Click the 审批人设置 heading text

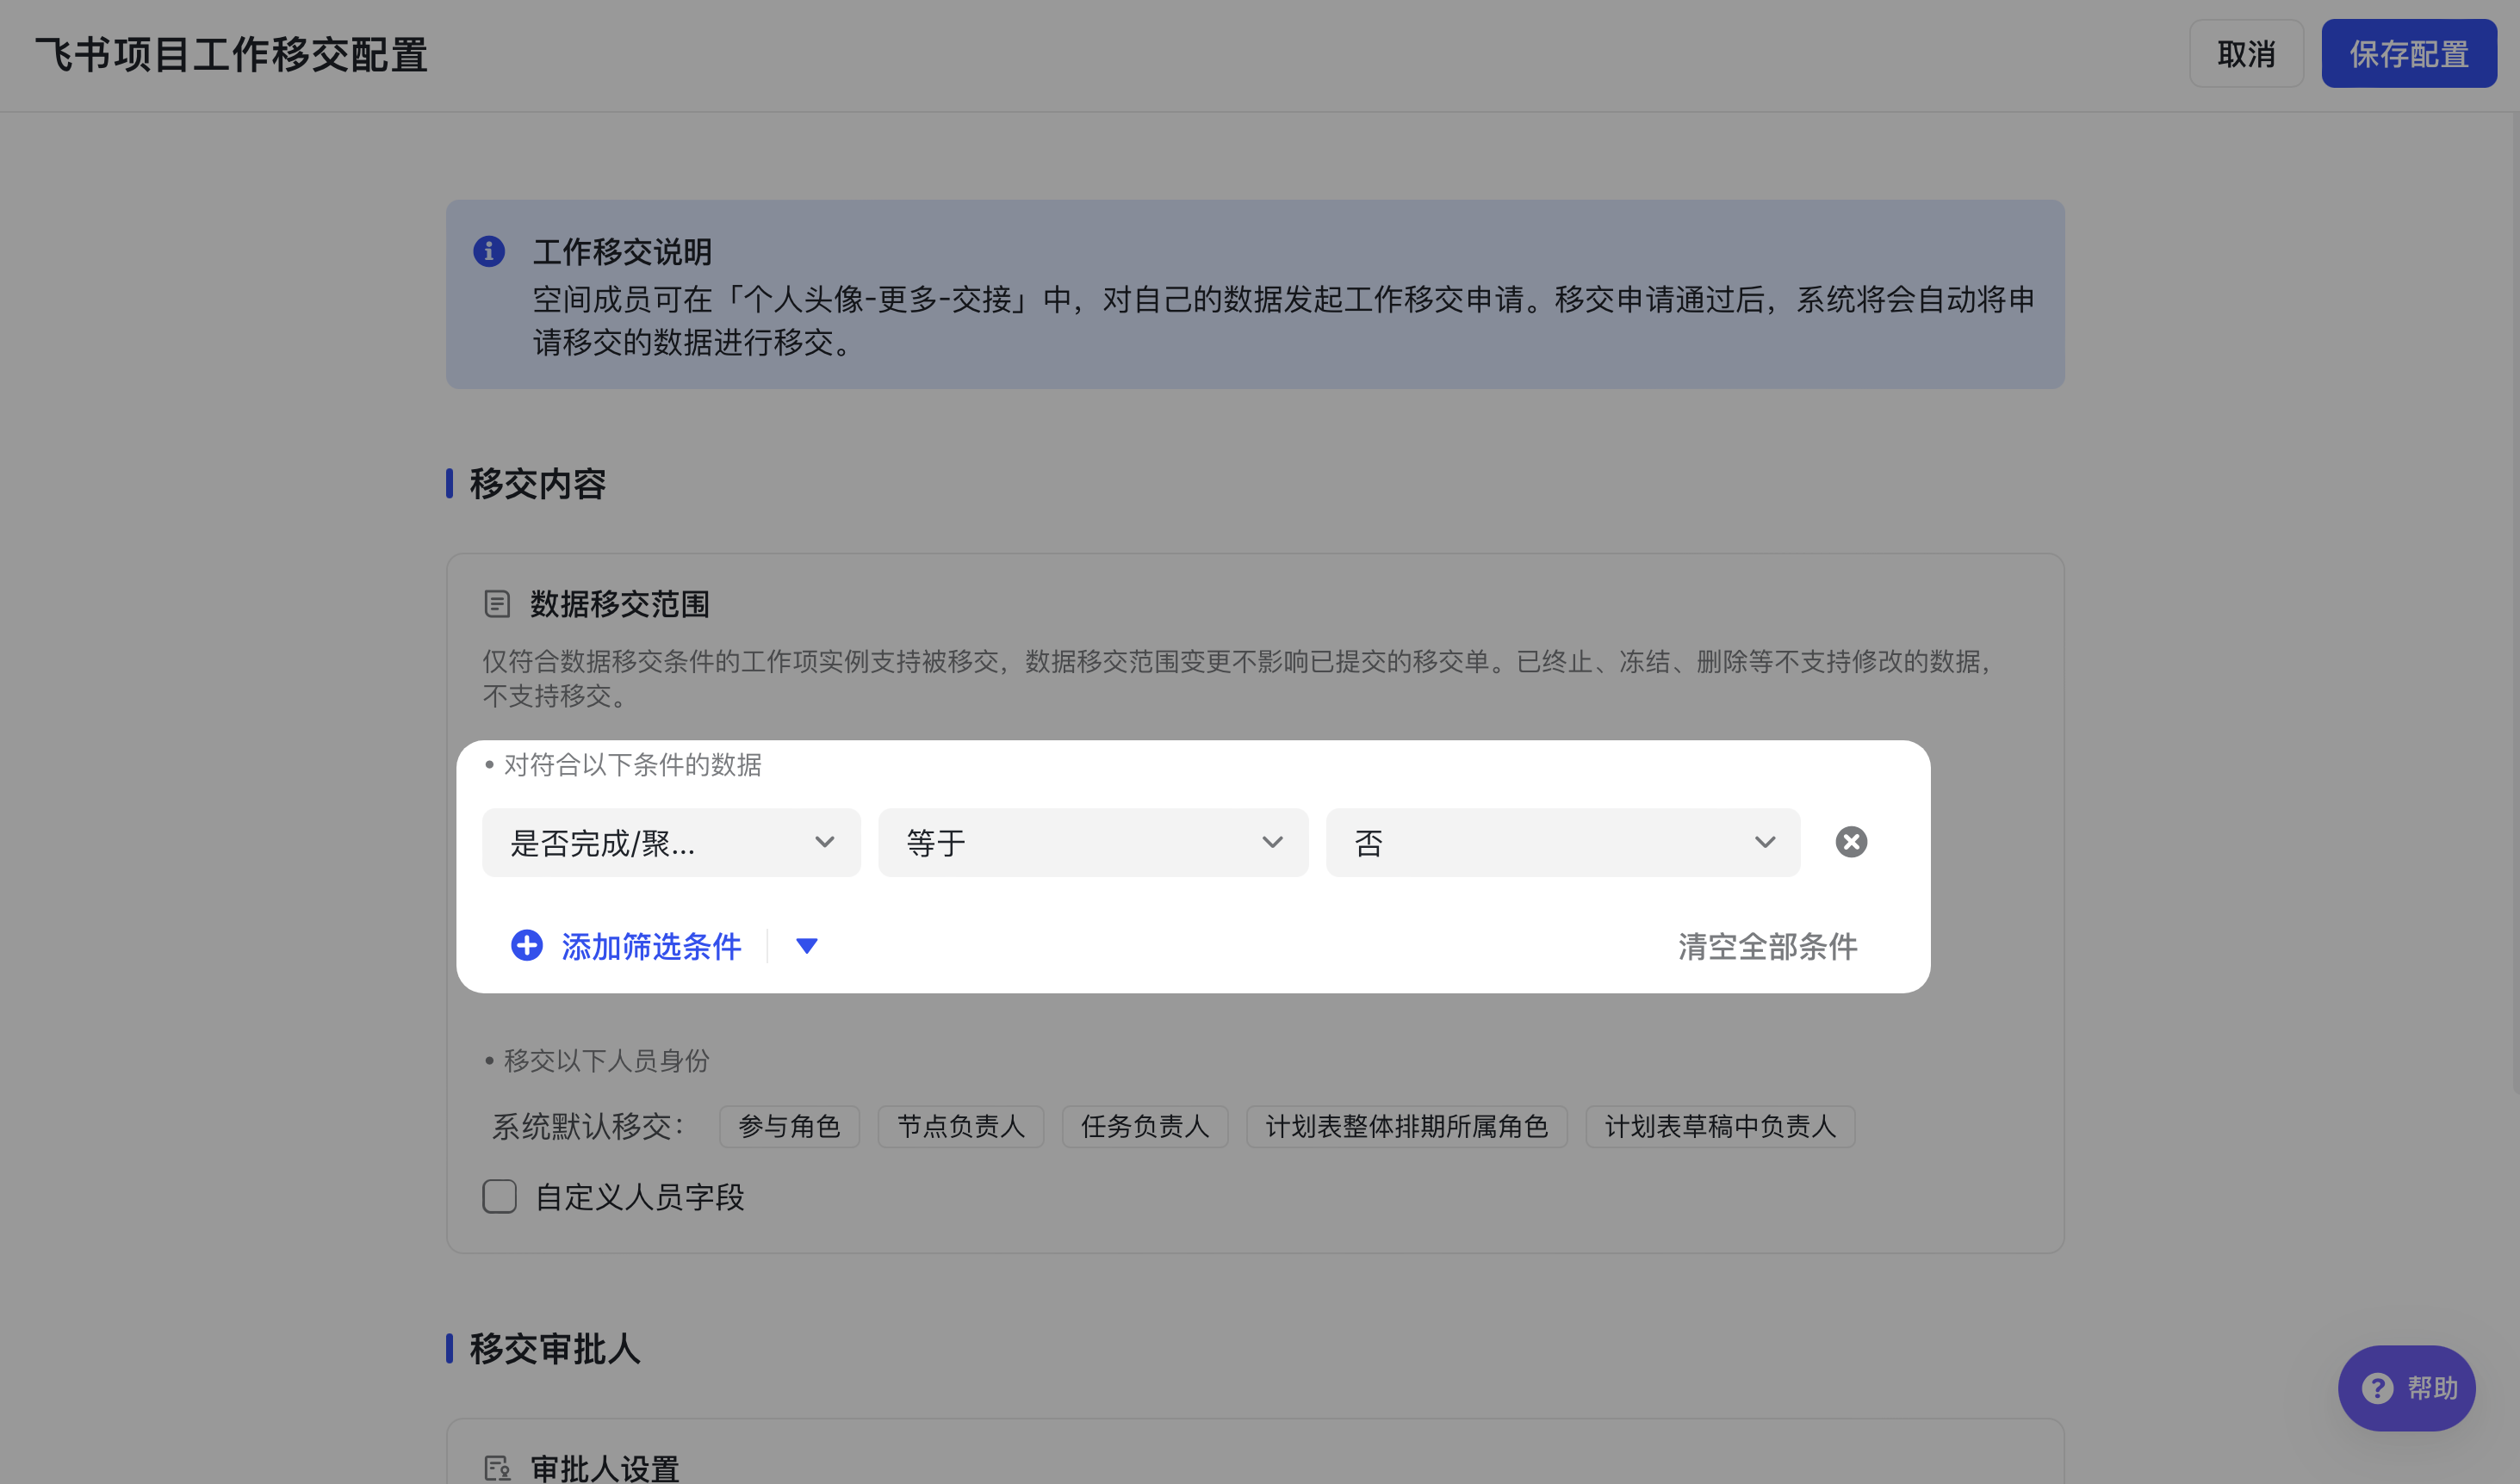coord(605,1469)
